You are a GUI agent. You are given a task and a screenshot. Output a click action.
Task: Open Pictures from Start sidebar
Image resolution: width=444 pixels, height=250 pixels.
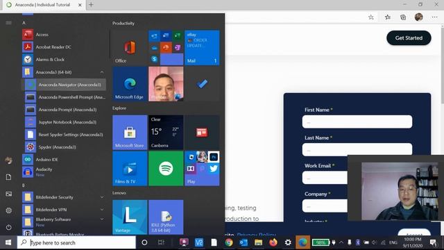(8, 194)
